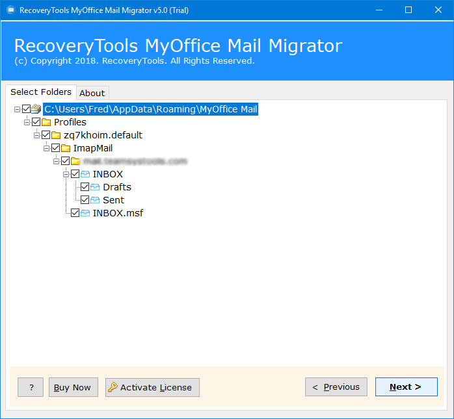The image size is (454, 419).
Task: Collapse the zq7khoim.default tree node
Action: click(x=37, y=135)
